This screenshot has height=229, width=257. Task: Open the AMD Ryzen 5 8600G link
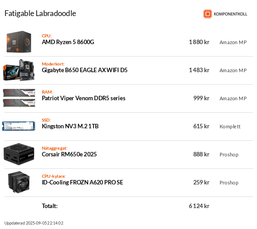(68, 42)
